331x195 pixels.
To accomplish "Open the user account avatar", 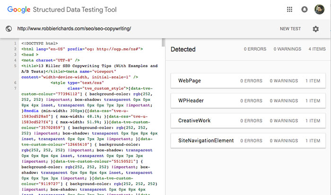I will pos(319,9).
